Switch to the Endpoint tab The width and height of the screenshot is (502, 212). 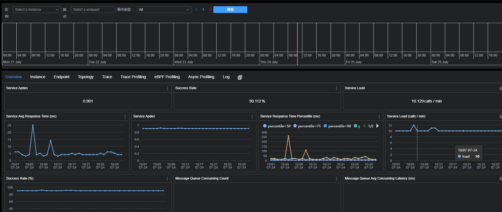[61, 77]
